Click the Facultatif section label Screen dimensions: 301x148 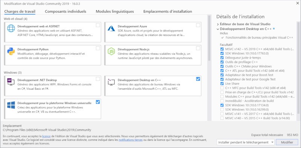coord(226,45)
